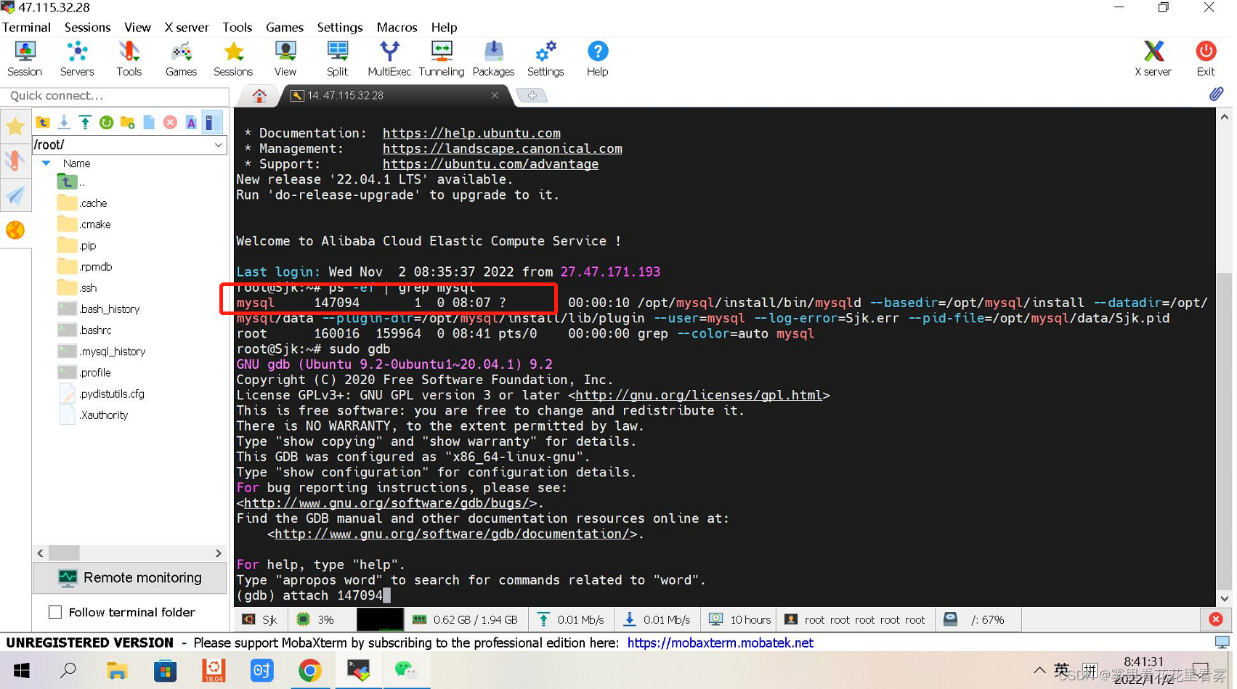Go to the Home tab
This screenshot has height=689, width=1237.
click(x=259, y=96)
